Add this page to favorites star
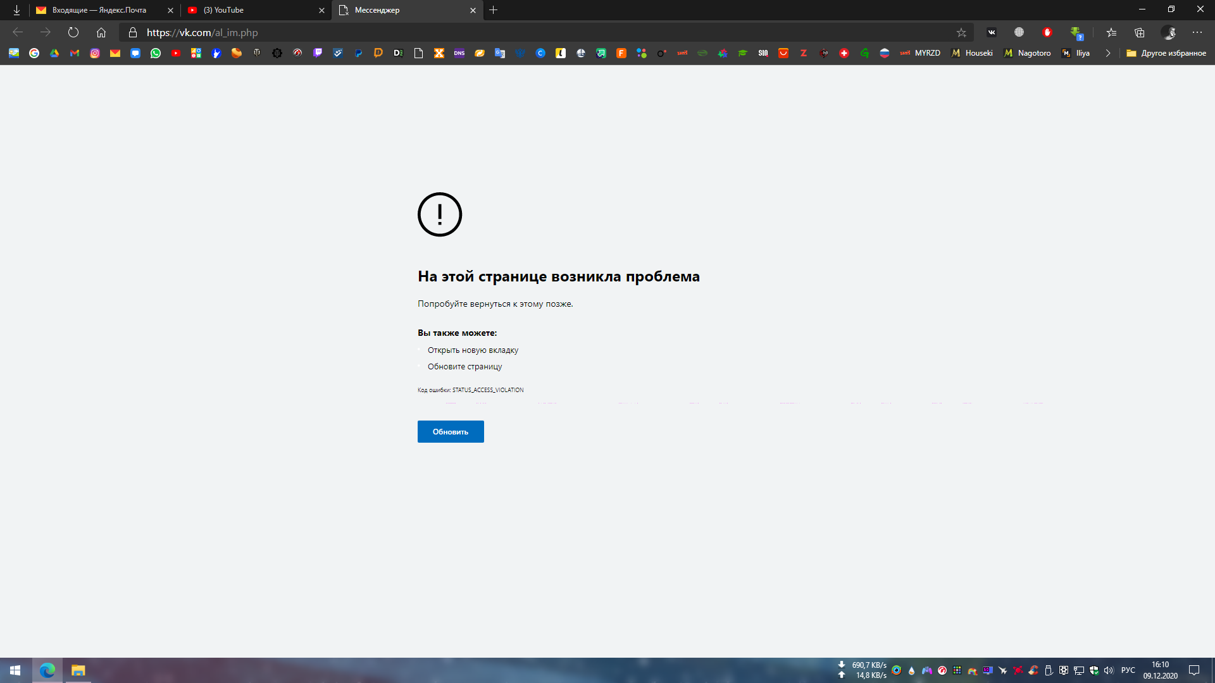Image resolution: width=1215 pixels, height=683 pixels. click(961, 32)
